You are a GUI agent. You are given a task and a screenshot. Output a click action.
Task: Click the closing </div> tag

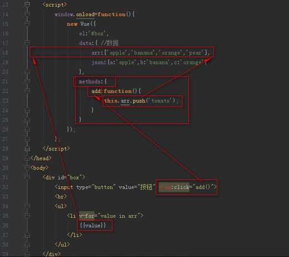coord(52,254)
